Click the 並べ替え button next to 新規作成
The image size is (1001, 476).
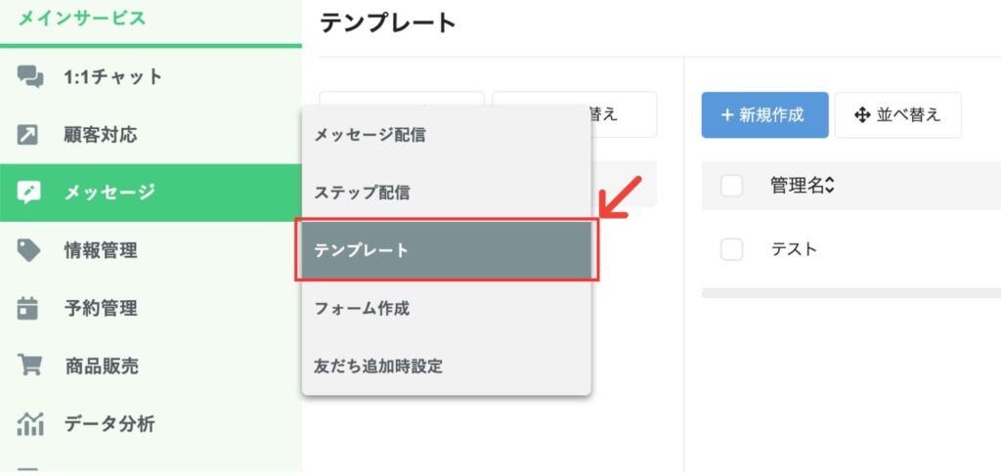click(x=897, y=115)
